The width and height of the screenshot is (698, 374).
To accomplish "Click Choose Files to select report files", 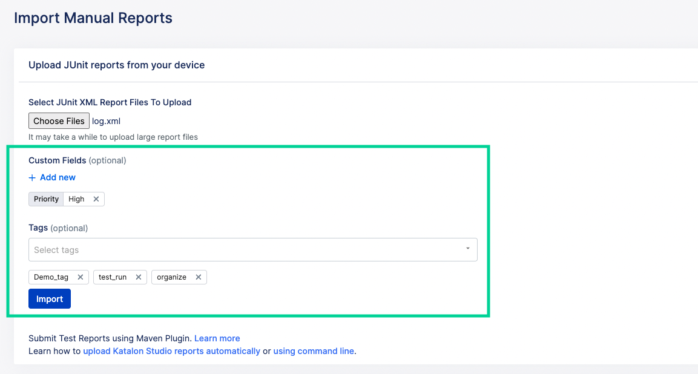I will (x=59, y=120).
